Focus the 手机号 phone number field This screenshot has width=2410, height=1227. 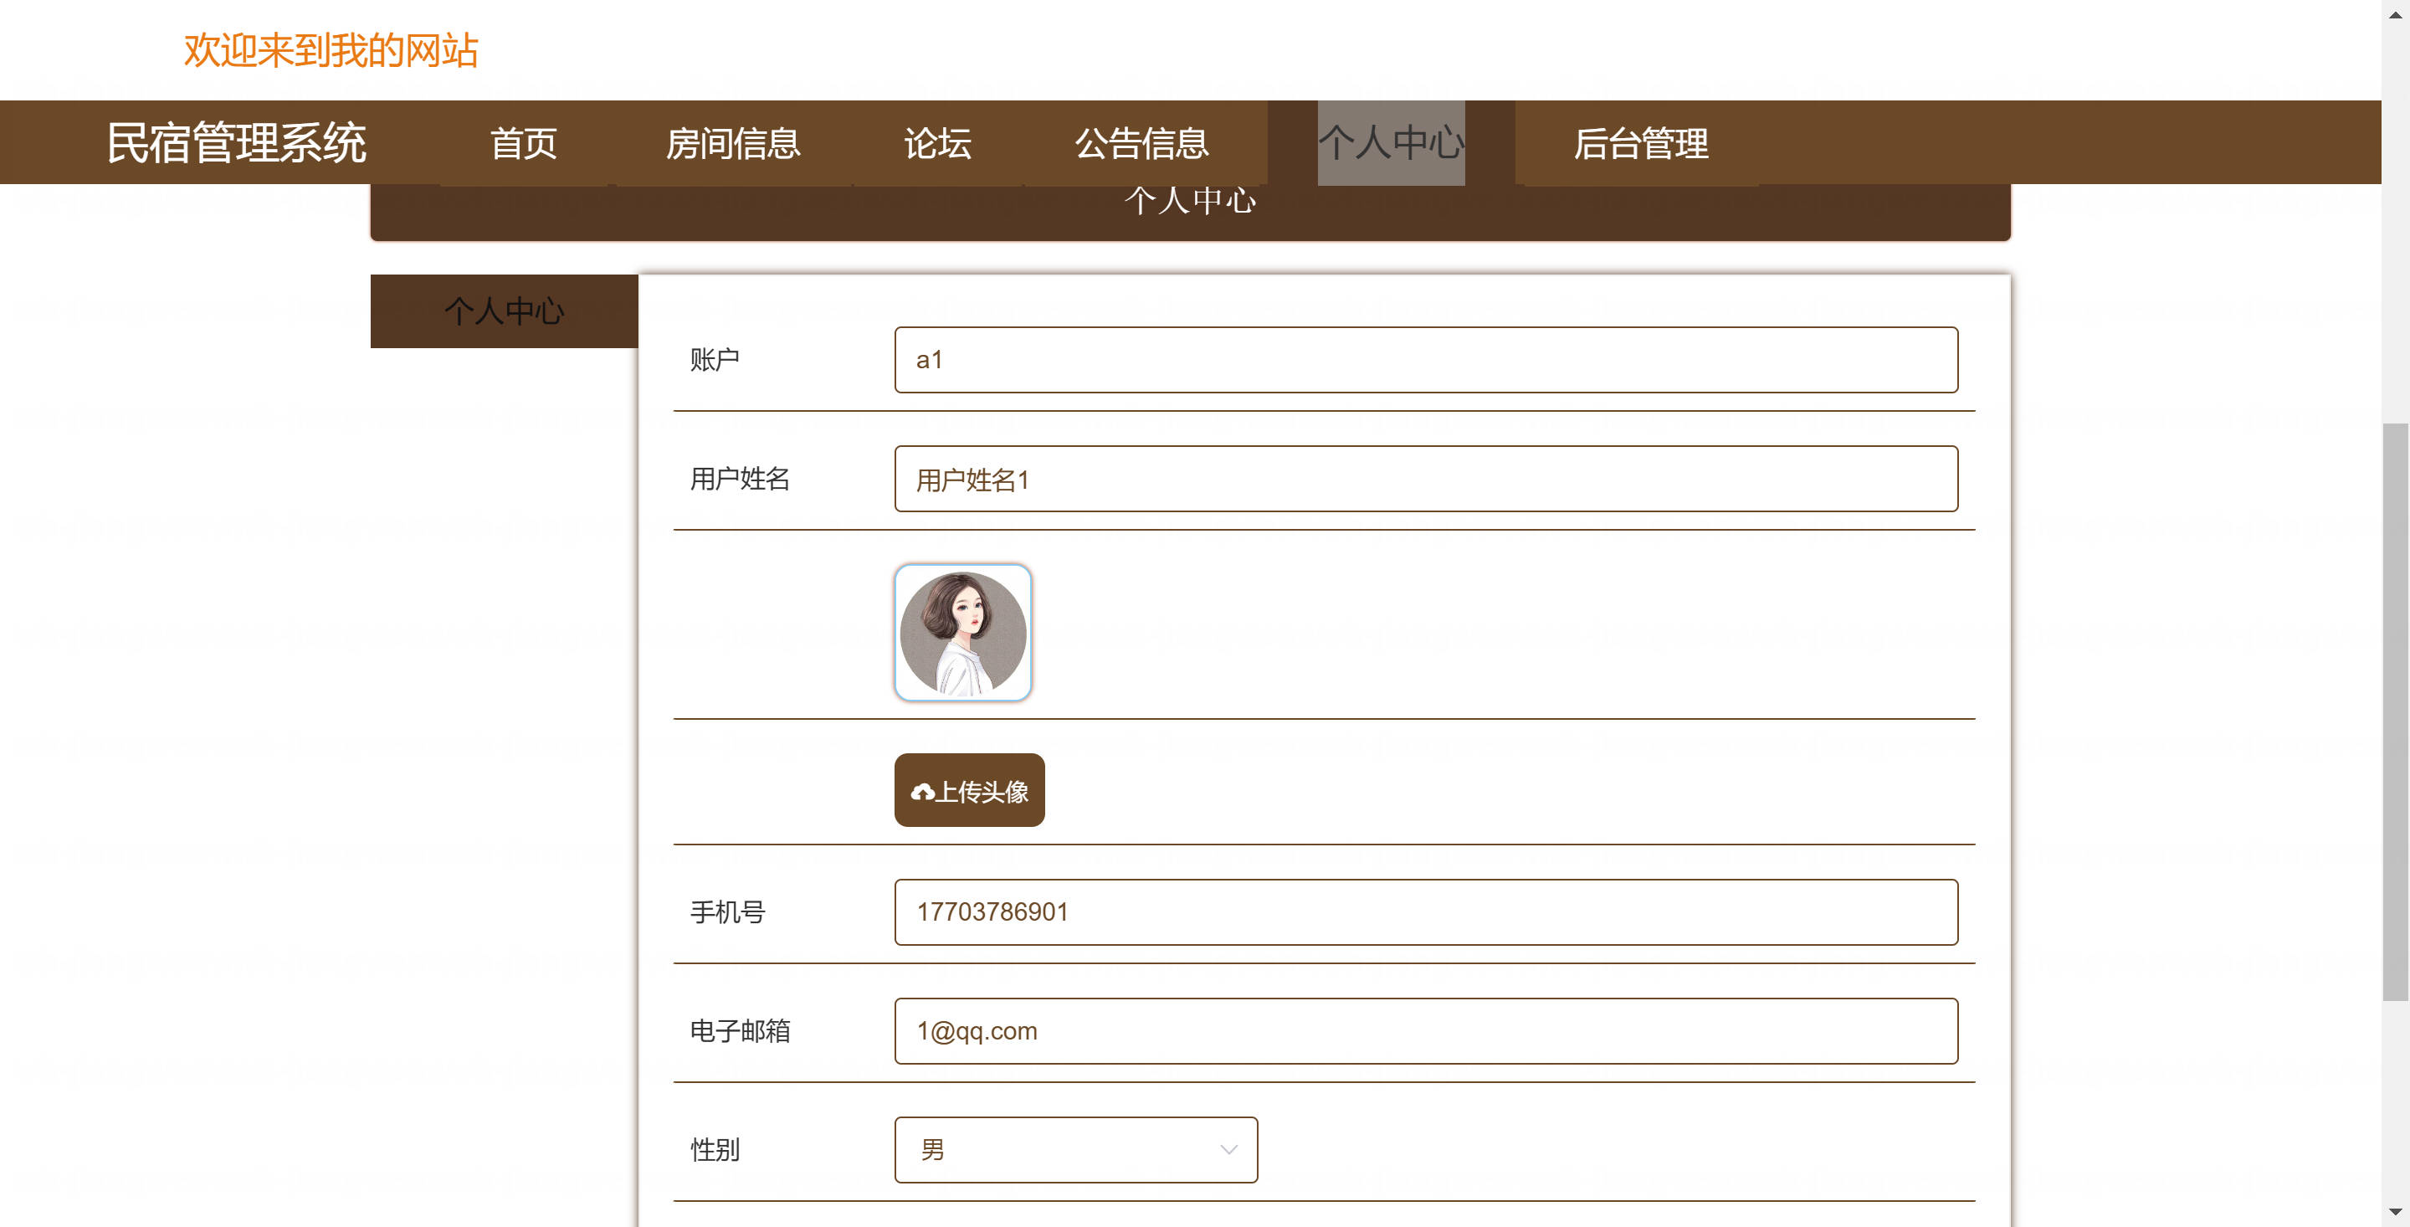pos(1426,911)
